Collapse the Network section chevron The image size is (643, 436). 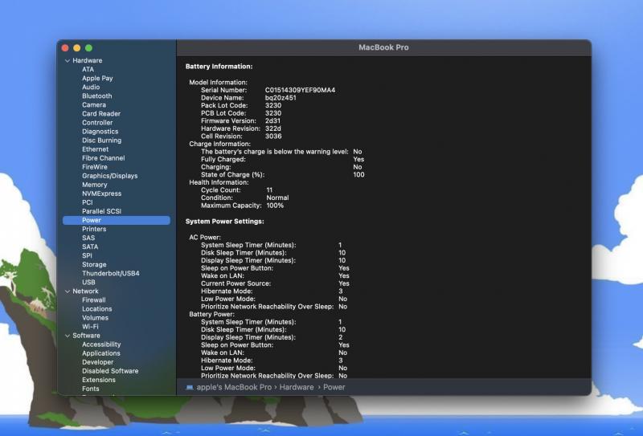coord(68,291)
